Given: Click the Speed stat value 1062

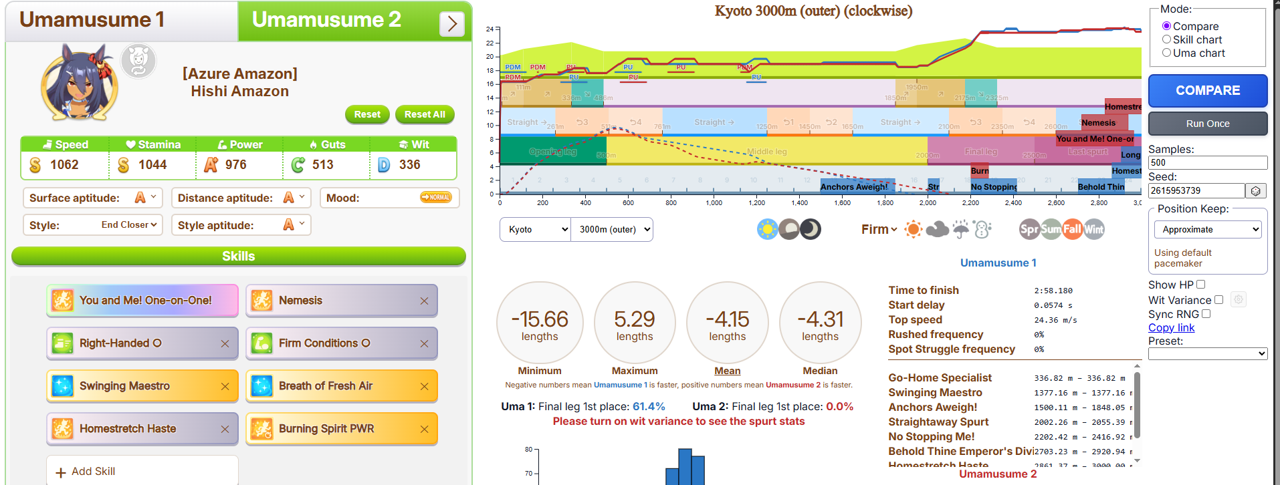Looking at the screenshot, I should 64,165.
